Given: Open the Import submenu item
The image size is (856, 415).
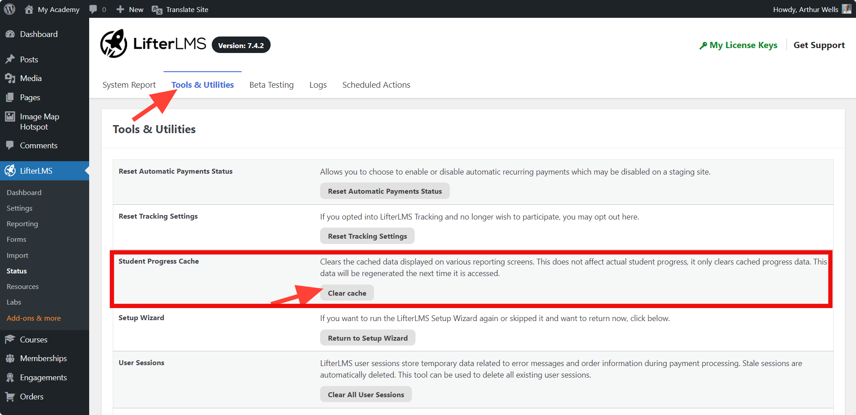Looking at the screenshot, I should click(17, 255).
